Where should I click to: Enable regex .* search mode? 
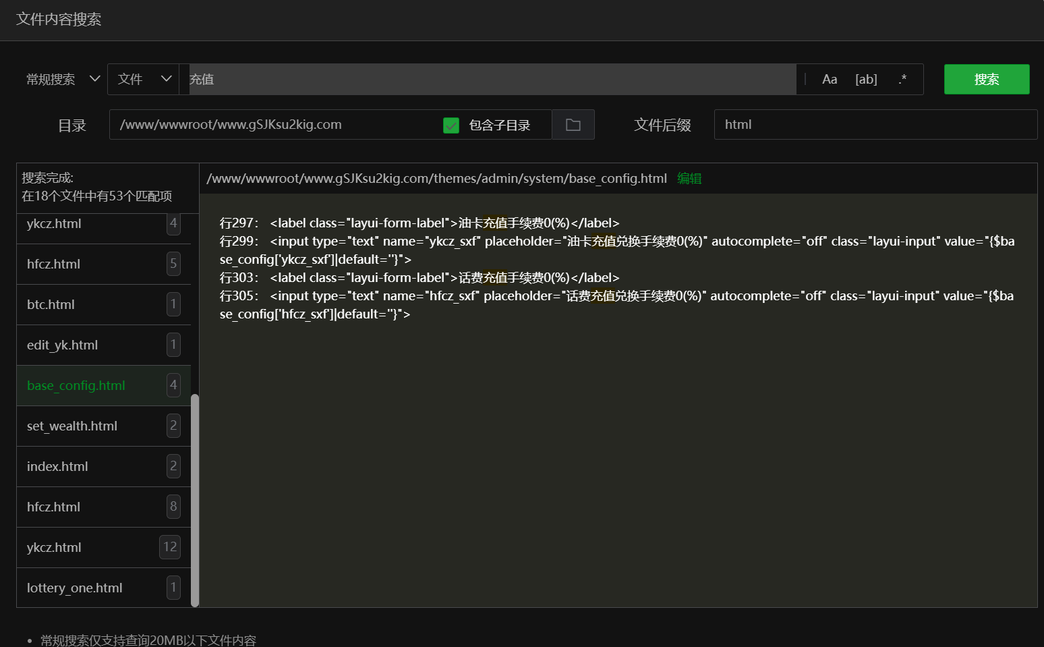[902, 80]
